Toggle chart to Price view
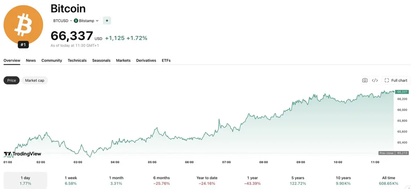Viewport: 411px width, 189px height. (x=12, y=80)
